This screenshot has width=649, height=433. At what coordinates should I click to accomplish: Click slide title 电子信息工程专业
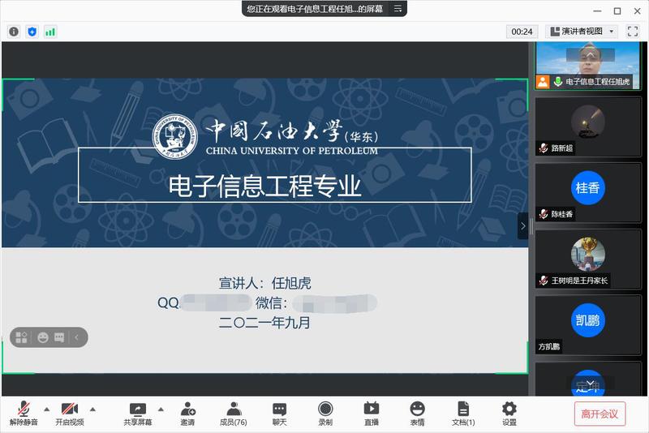pyautogui.click(x=265, y=186)
